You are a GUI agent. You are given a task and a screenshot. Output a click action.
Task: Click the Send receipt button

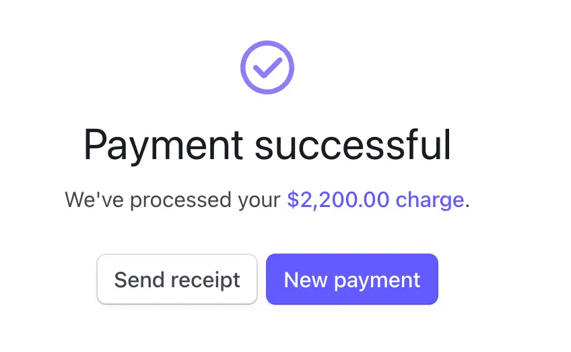pyautogui.click(x=177, y=279)
